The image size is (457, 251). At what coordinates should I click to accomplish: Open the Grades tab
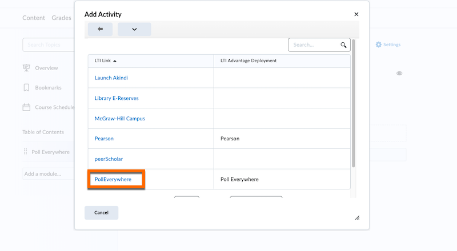pyautogui.click(x=61, y=18)
